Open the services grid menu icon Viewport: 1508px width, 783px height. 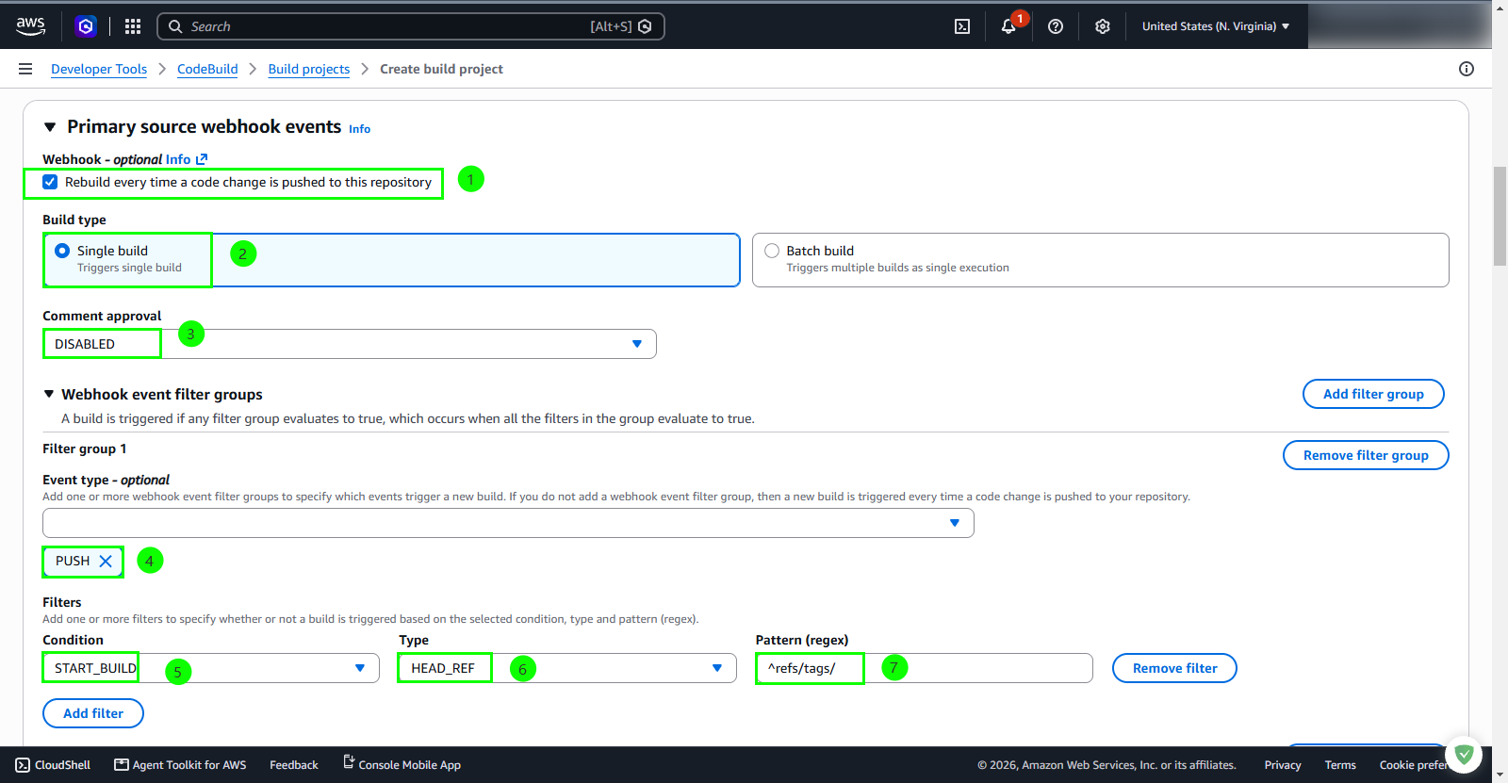[133, 26]
